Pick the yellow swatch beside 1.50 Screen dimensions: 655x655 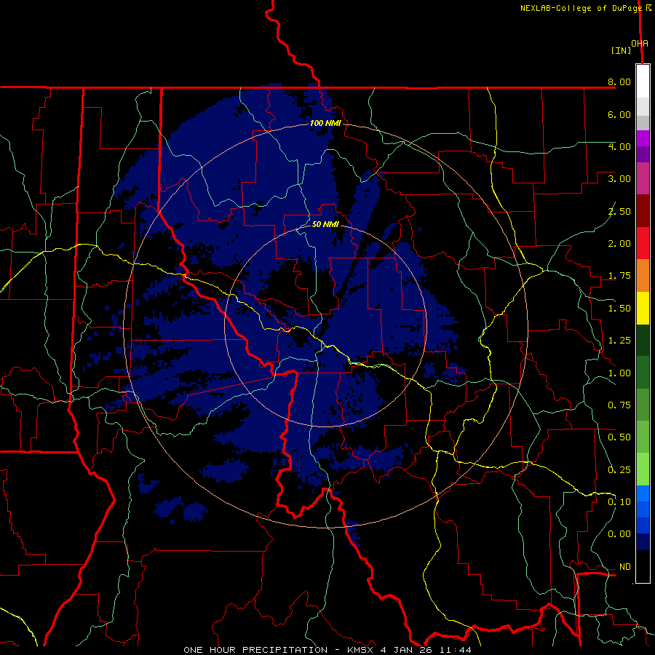[x=643, y=308]
